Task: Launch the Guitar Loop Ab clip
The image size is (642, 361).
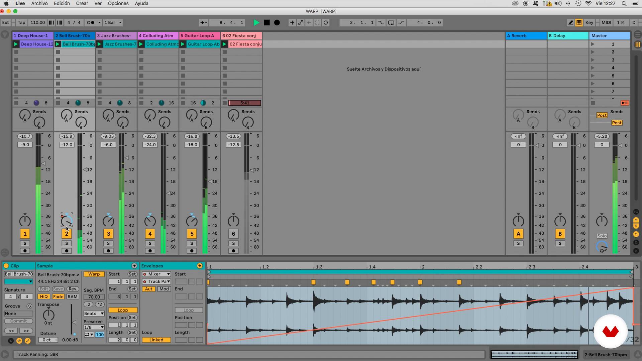Action: pos(183,44)
